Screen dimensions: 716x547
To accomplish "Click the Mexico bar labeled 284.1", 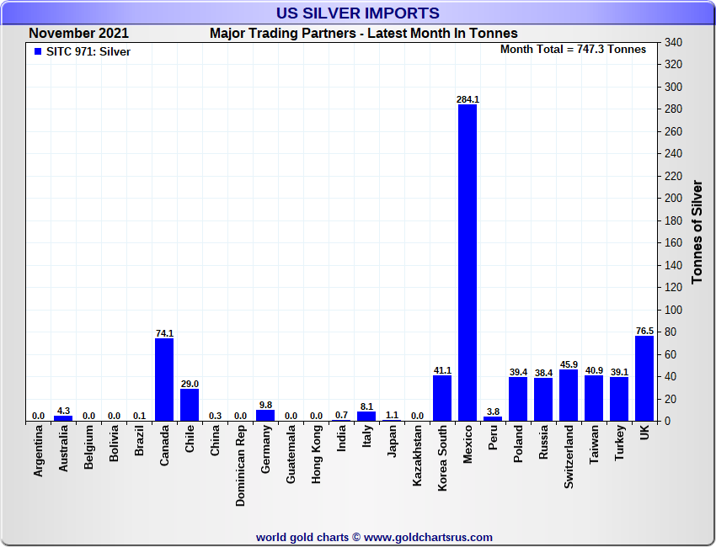I will [x=468, y=263].
